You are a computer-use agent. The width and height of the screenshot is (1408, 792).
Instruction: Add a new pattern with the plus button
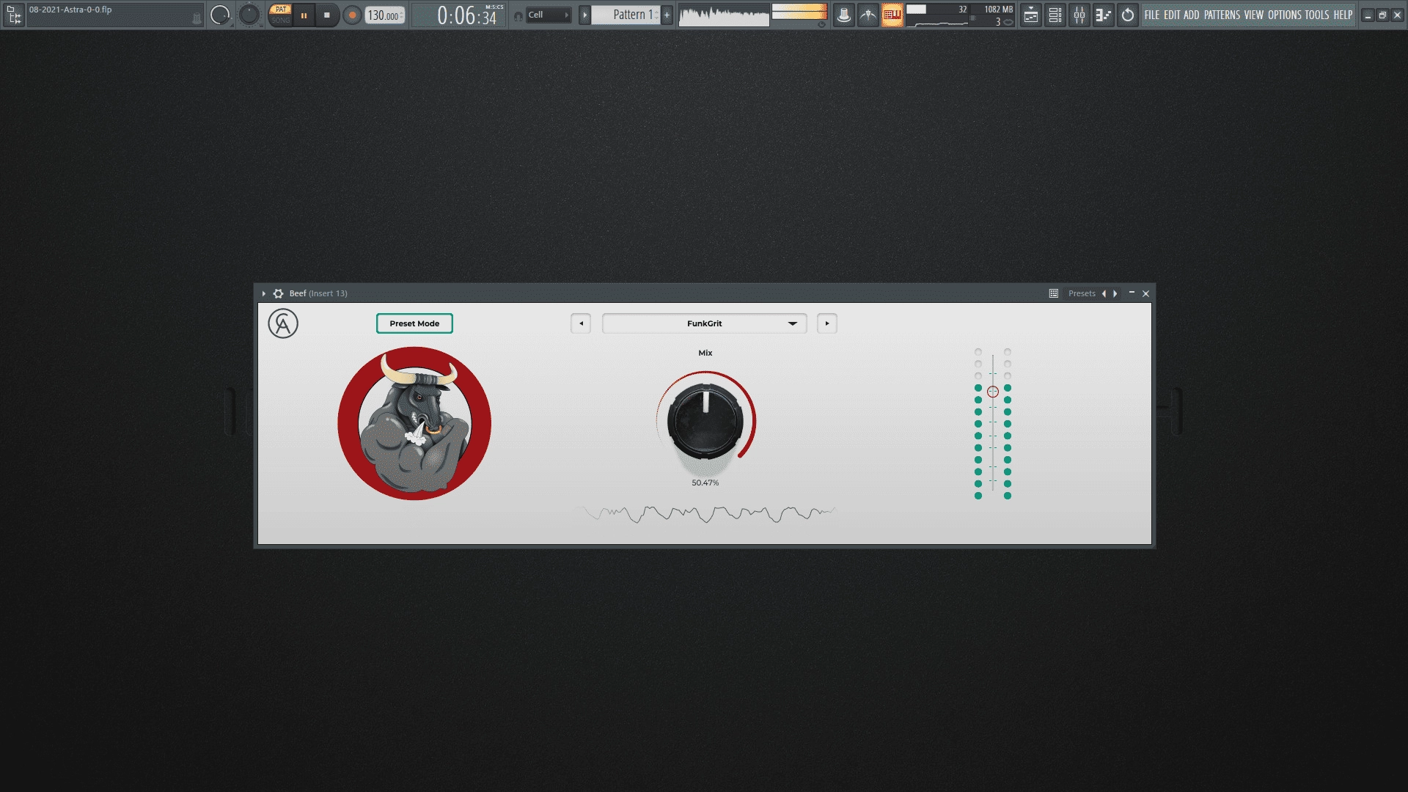click(667, 15)
